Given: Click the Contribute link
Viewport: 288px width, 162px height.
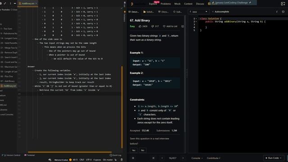Looking at the screenshot, I should (x=213, y=158).
